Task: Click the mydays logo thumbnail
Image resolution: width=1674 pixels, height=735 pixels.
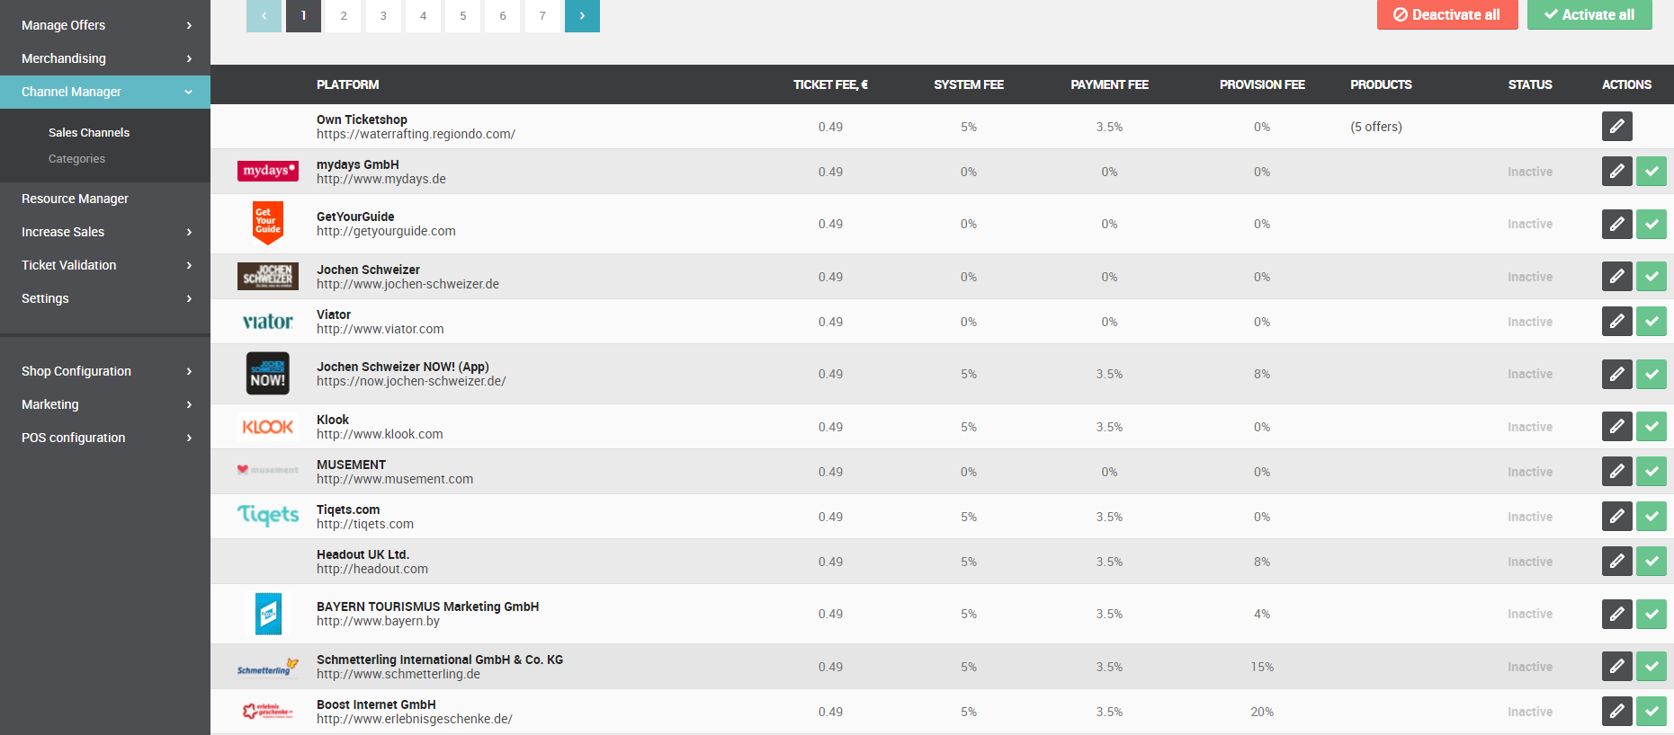Action: coord(268,171)
